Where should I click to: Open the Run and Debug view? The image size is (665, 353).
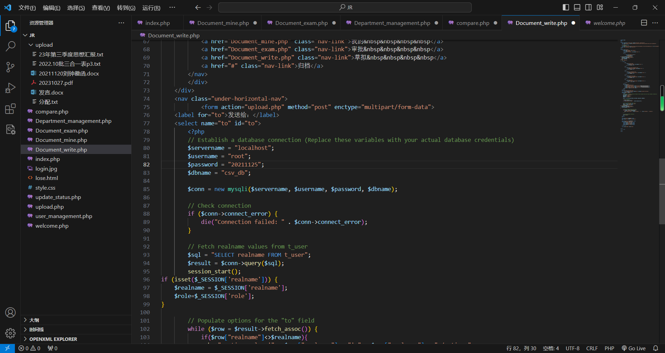pos(10,88)
